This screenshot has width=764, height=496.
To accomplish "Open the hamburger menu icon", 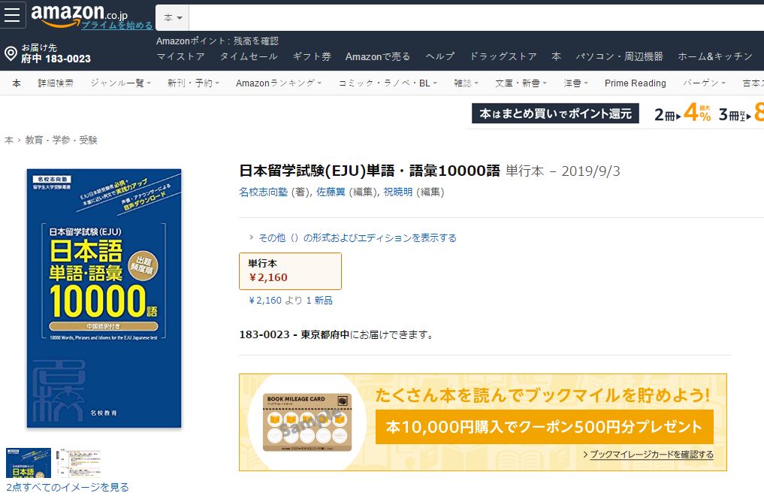I will pyautogui.click(x=12, y=14).
